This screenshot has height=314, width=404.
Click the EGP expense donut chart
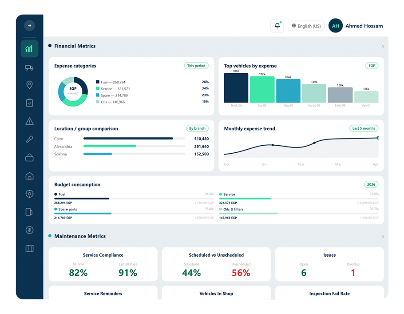[x=73, y=91]
